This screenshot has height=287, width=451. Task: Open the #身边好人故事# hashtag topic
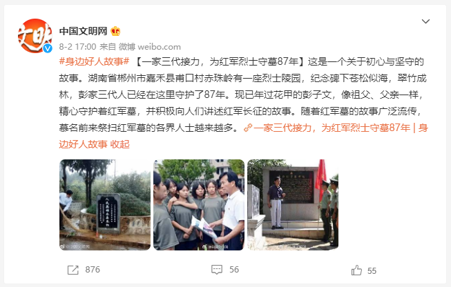95,61
